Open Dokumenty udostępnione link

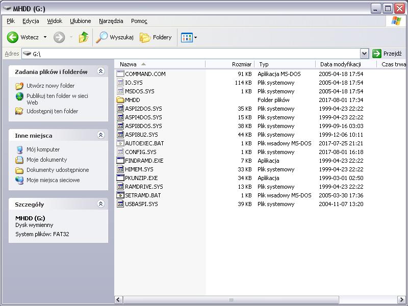coord(58,170)
